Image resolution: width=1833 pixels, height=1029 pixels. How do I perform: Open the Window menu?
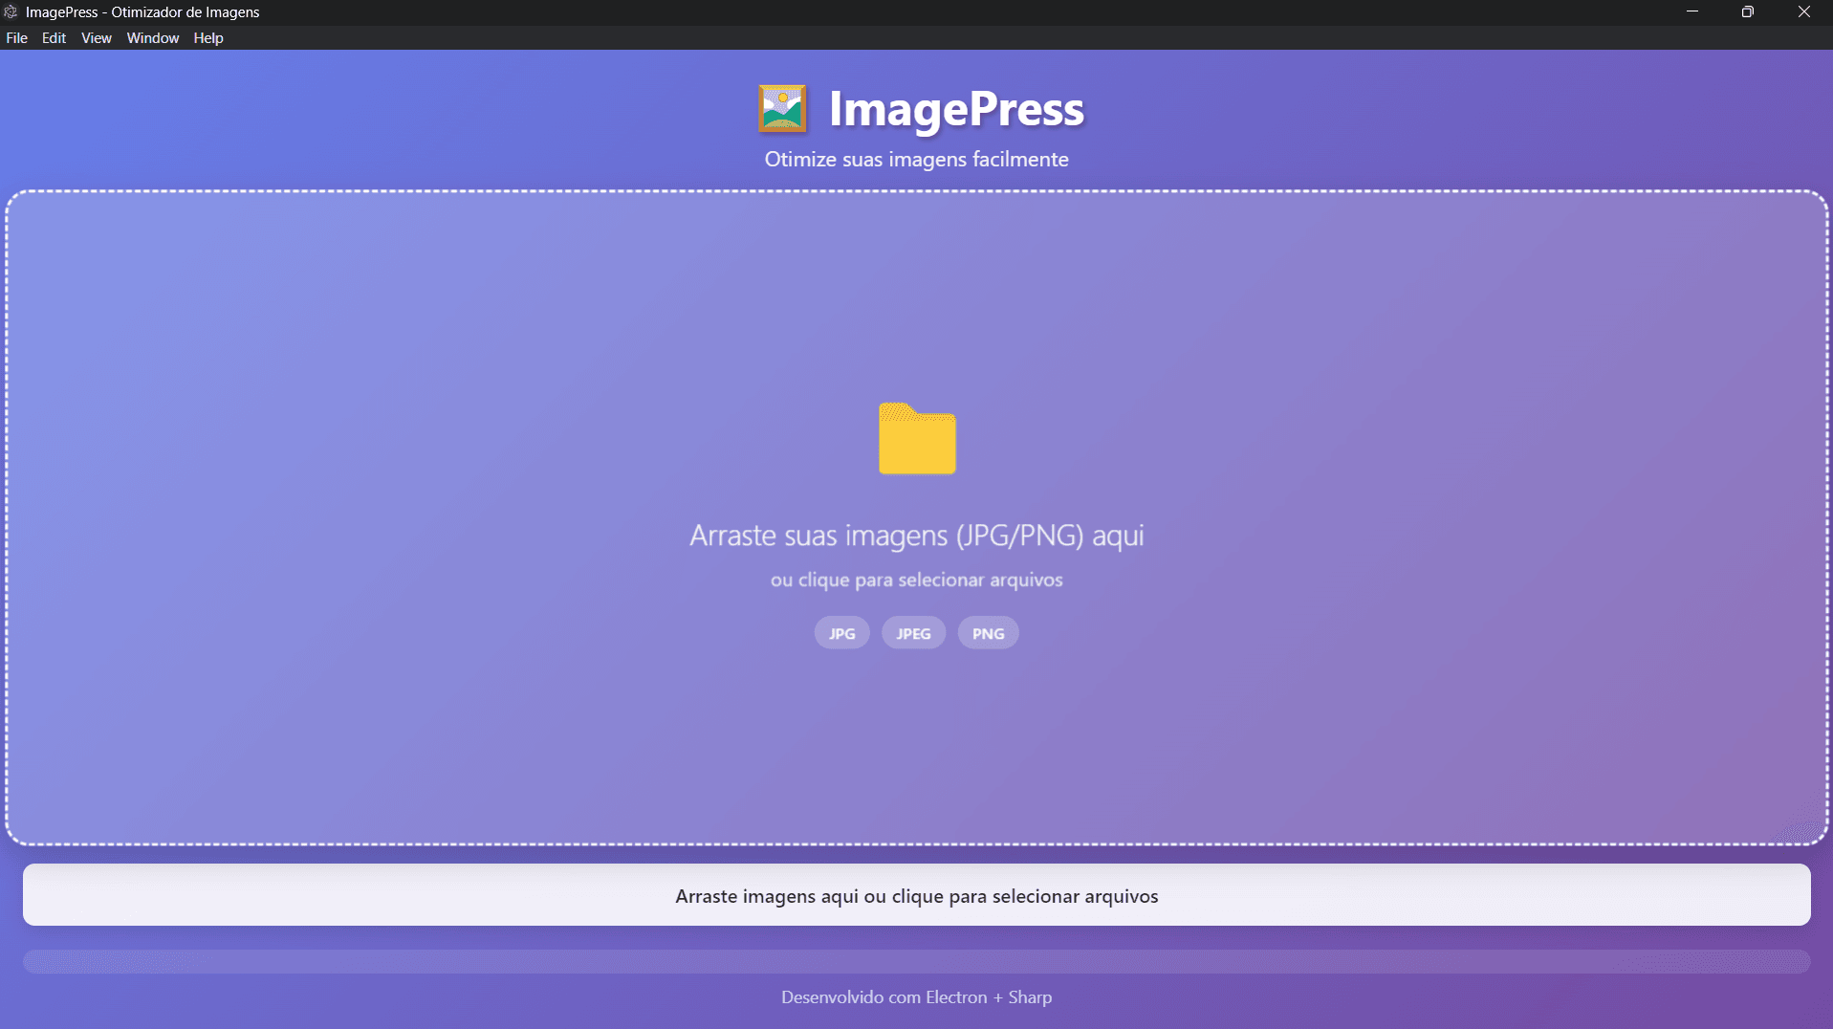click(153, 38)
